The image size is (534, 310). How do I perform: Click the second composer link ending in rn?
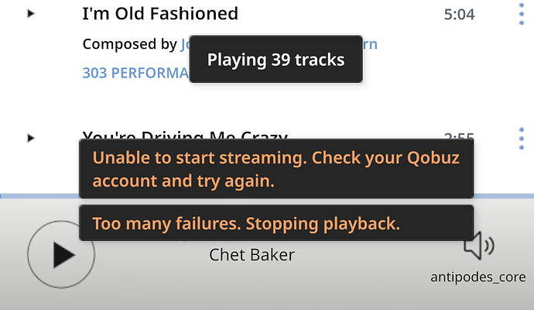(x=370, y=44)
